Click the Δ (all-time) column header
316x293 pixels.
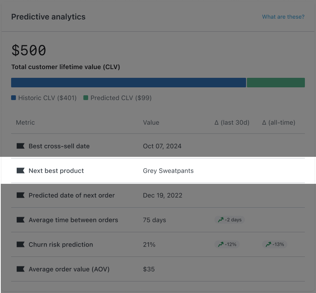tap(279, 123)
